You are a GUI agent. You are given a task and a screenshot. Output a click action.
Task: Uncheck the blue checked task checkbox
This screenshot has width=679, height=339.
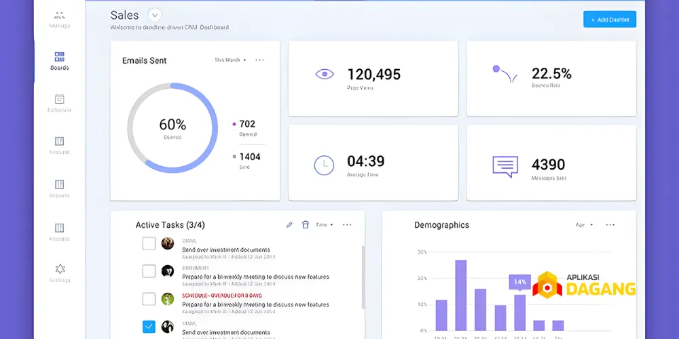pos(149,327)
